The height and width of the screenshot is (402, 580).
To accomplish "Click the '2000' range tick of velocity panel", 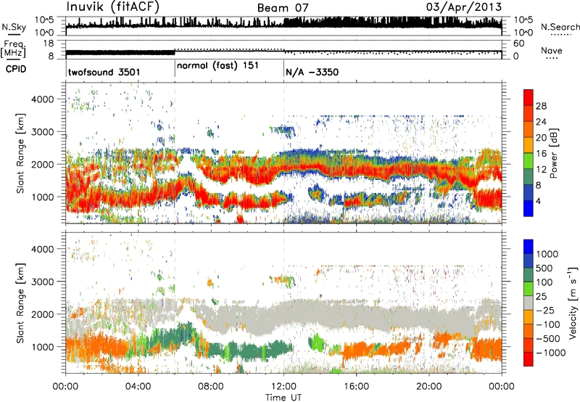I will (42, 314).
